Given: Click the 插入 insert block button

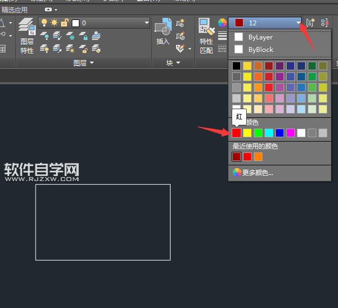Looking at the screenshot, I should (163, 31).
